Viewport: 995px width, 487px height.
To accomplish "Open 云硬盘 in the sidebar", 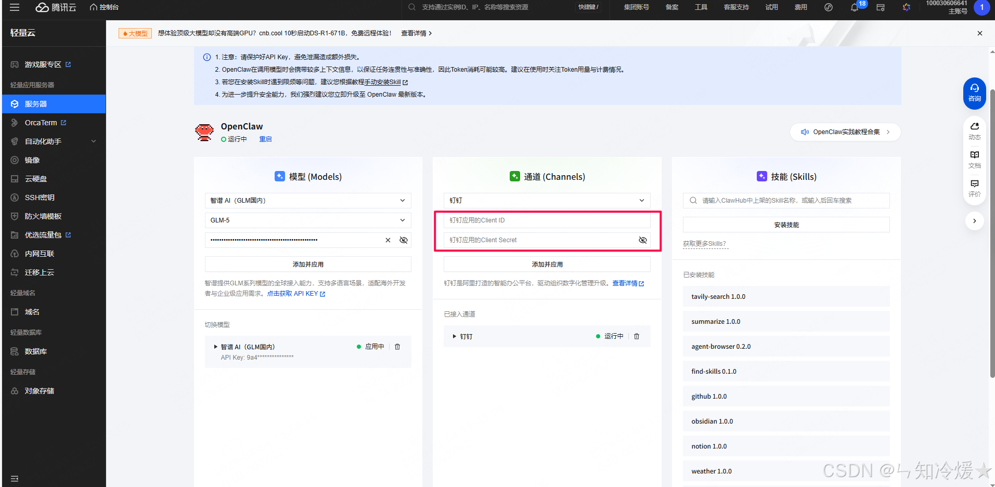I will pos(36,179).
